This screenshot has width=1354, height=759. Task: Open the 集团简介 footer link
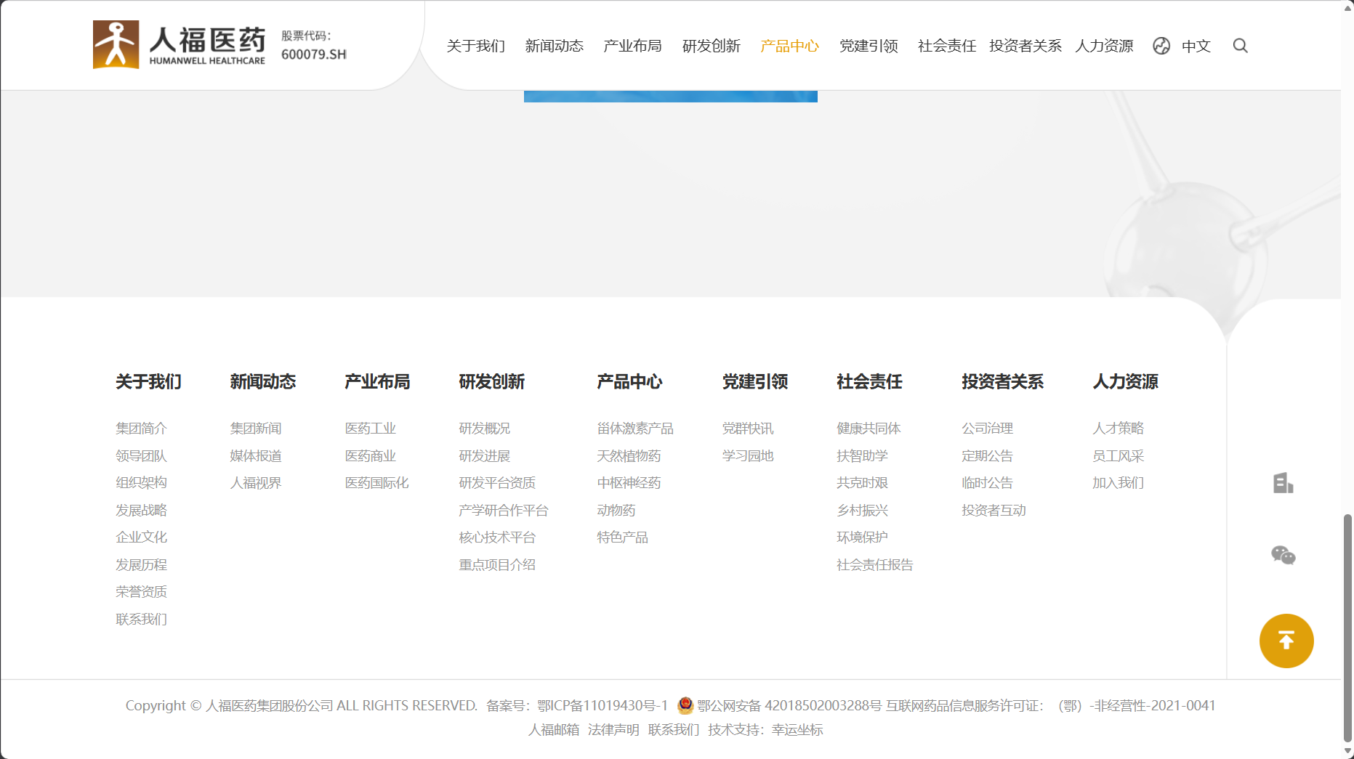(x=141, y=429)
